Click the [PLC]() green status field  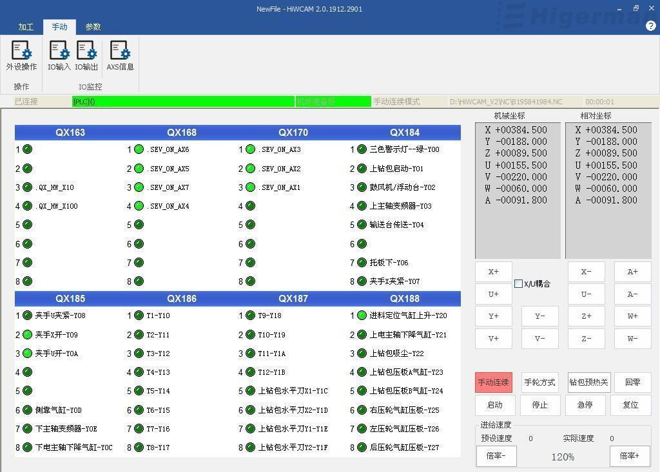click(x=183, y=102)
